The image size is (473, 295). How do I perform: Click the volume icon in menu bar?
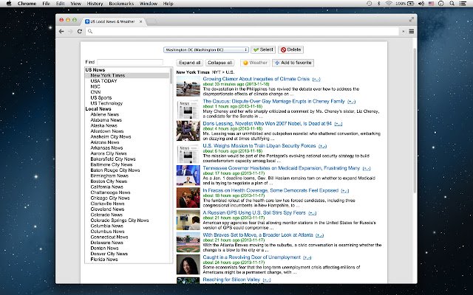click(421, 4)
